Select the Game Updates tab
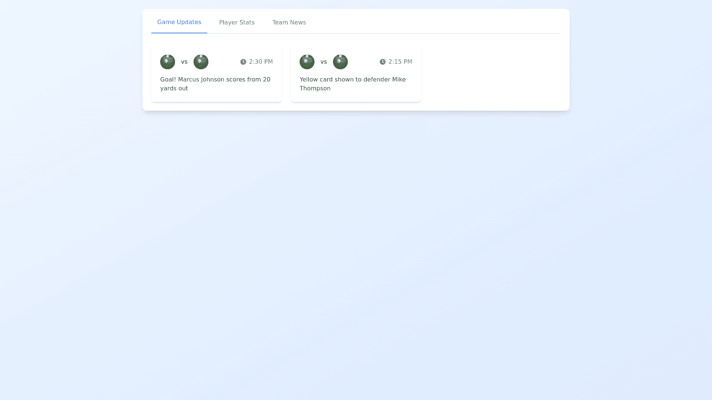712x400 pixels. [x=179, y=22]
